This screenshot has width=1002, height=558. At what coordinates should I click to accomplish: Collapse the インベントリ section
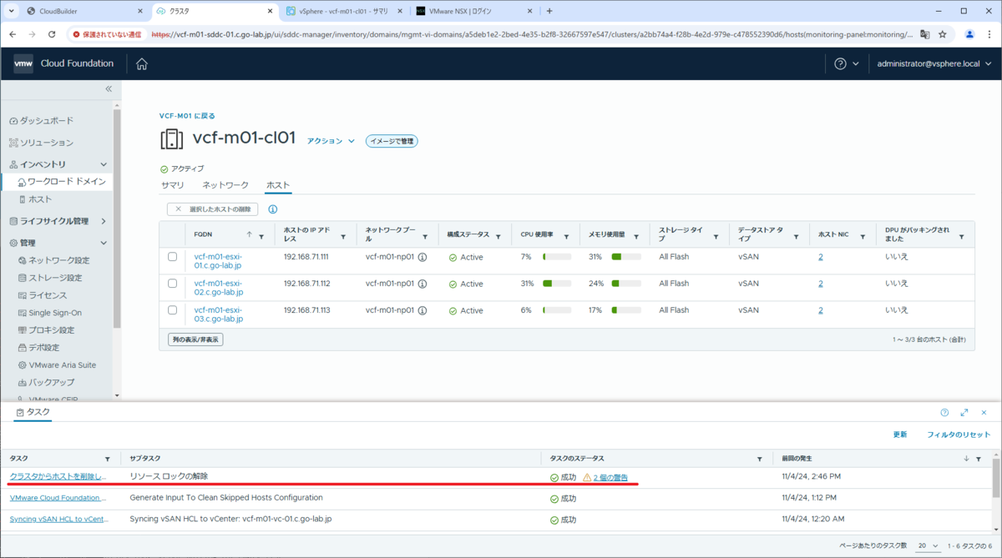click(x=104, y=165)
